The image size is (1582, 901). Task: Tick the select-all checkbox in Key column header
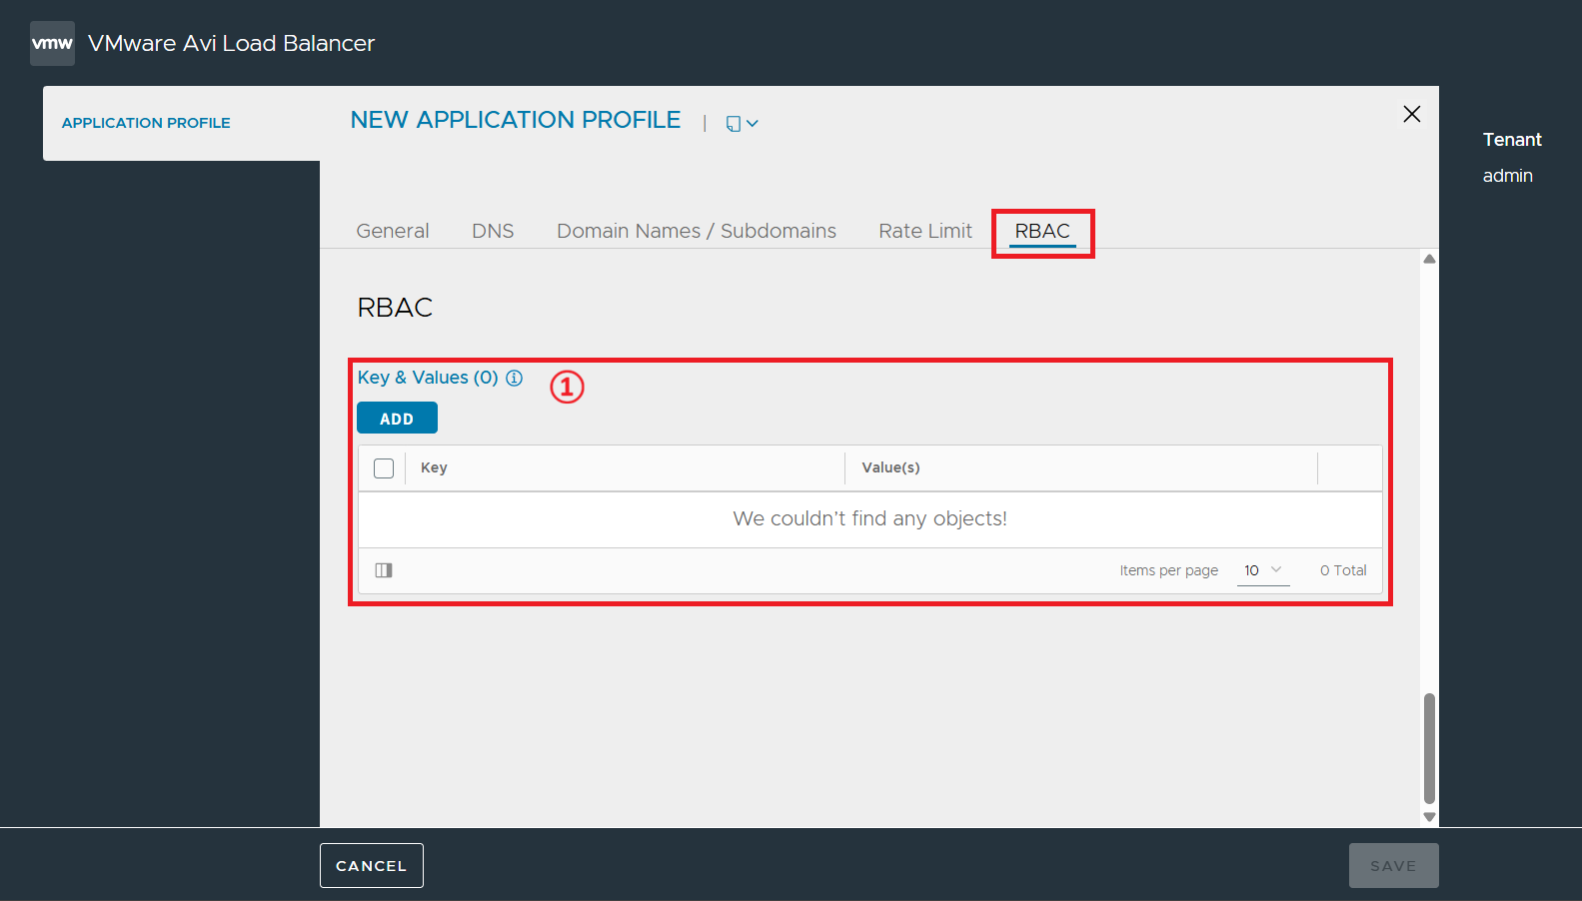[384, 467]
